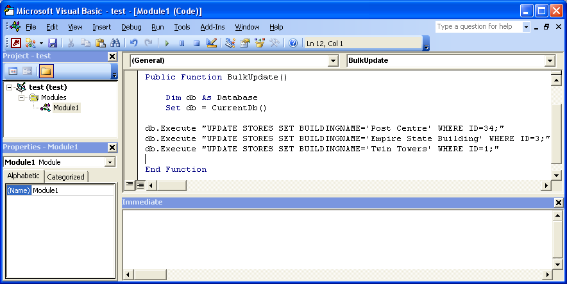Run the macro with the play icon
Screen dimensions: 567x284
pyautogui.click(x=167, y=44)
